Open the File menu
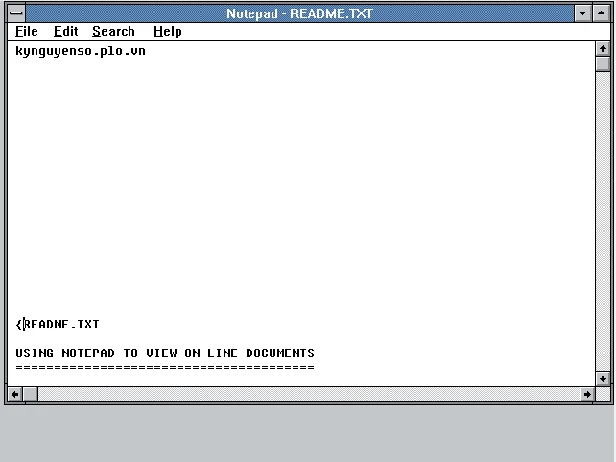This screenshot has width=616, height=462. tap(26, 32)
